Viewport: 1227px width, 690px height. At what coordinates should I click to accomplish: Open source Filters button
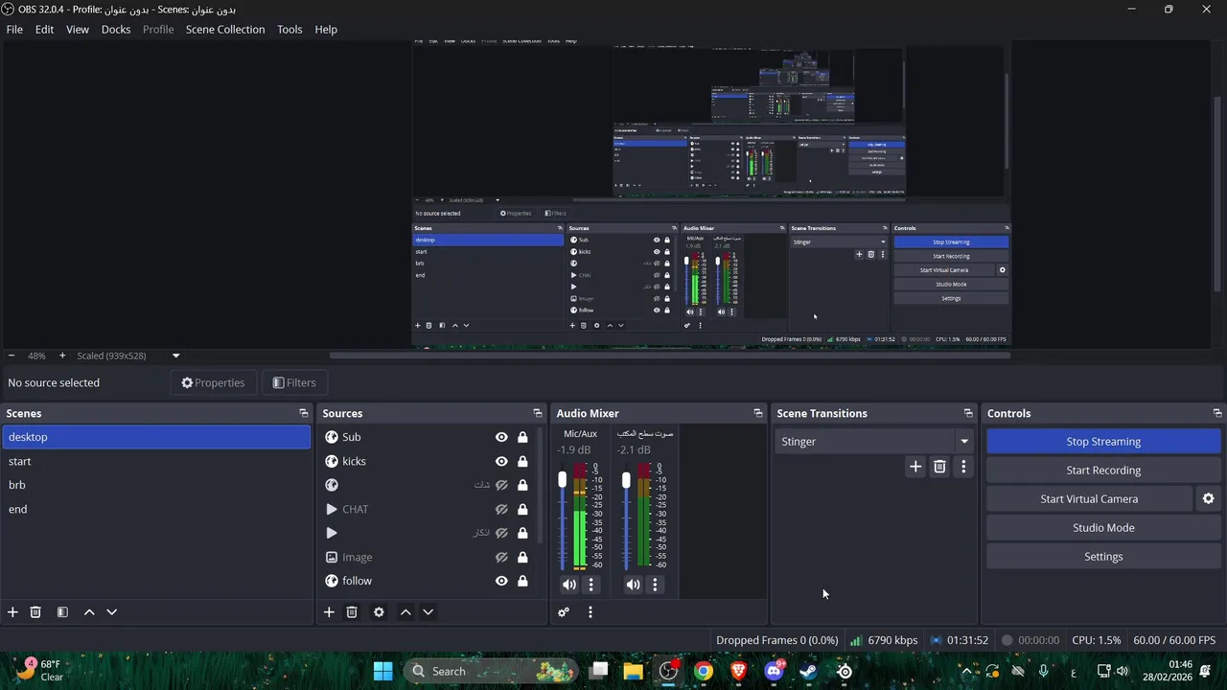tap(294, 382)
